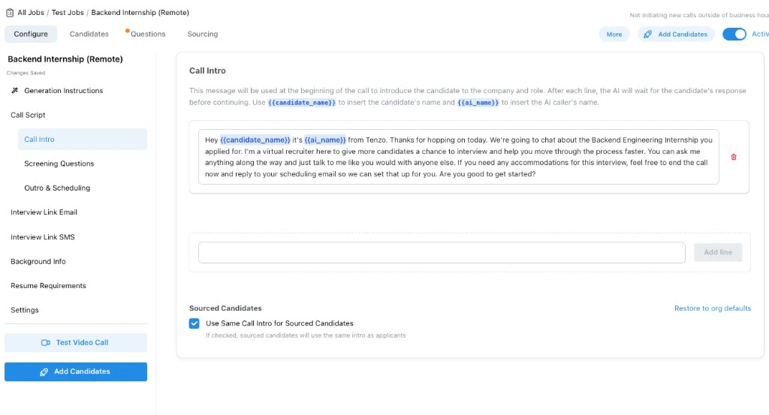
Task: Click the Add line button
Action: 718,252
